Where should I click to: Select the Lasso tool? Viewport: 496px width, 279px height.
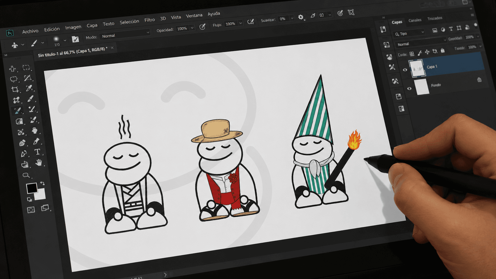pos(14,79)
